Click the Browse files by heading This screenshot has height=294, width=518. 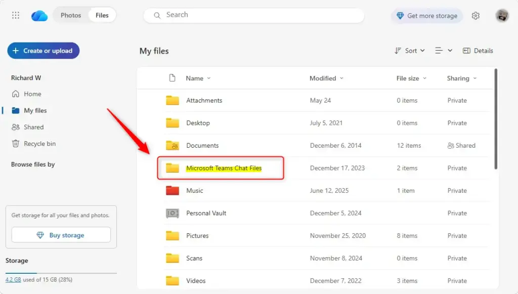33,164
